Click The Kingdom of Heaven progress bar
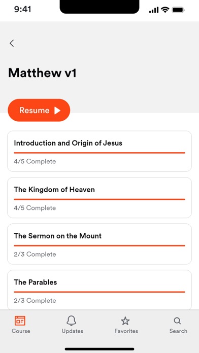This screenshot has width=199, height=353. click(99, 199)
